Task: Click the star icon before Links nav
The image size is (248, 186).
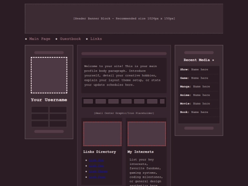Action: tap(87, 39)
